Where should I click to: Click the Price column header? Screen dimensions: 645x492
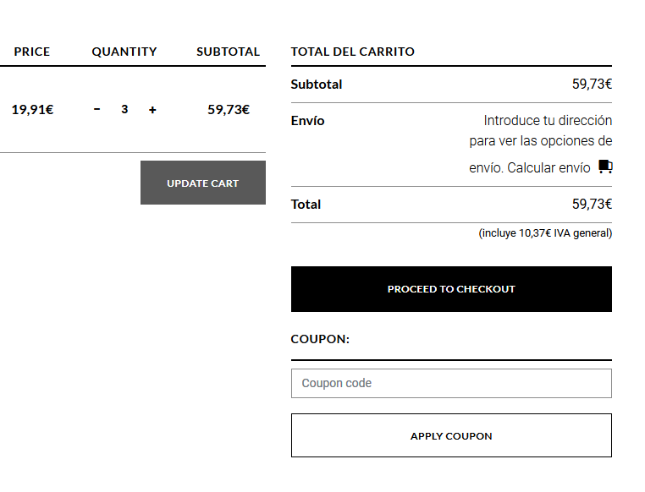click(x=32, y=52)
